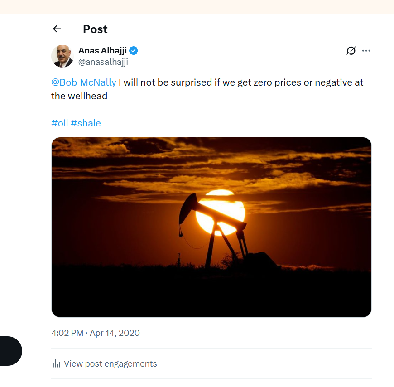Image resolution: width=394 pixels, height=387 pixels.
Task: Click the 4:02 PM post time
Action: [67, 333]
